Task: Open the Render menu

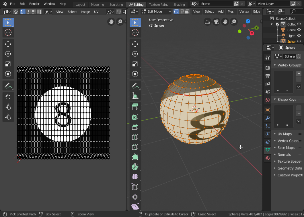Action: pos(34,4)
